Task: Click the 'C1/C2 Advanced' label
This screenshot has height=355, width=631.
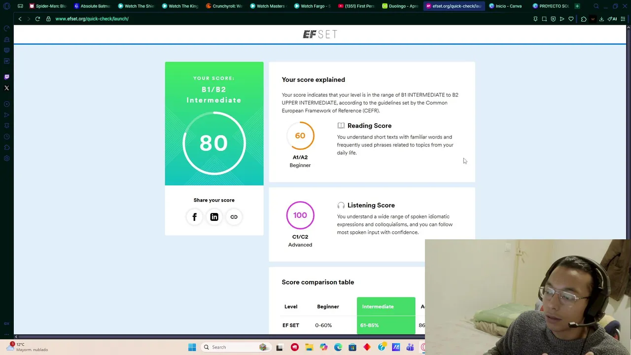Action: pyautogui.click(x=300, y=241)
